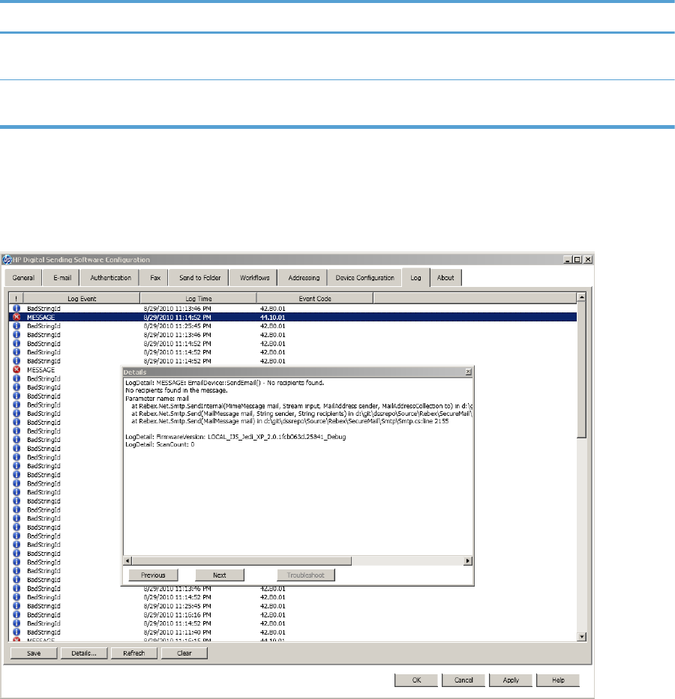Click the severity '!' column header

point(16,299)
